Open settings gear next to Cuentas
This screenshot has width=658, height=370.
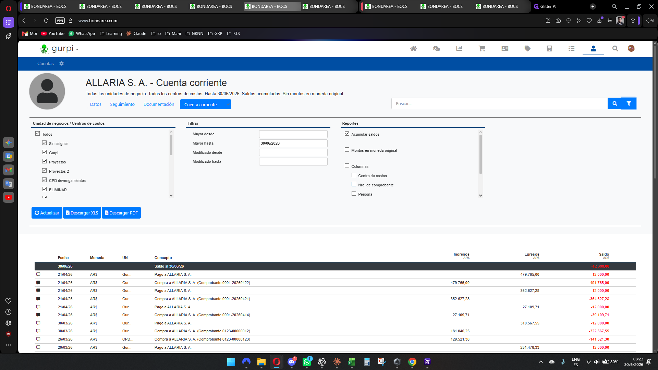(61, 63)
